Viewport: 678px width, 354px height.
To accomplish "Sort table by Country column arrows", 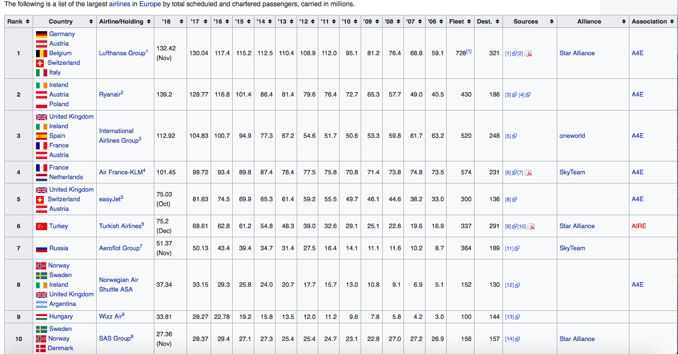I will coord(91,22).
